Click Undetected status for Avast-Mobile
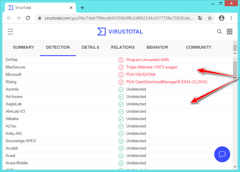This screenshot has width=240, height=172. tap(136, 163)
